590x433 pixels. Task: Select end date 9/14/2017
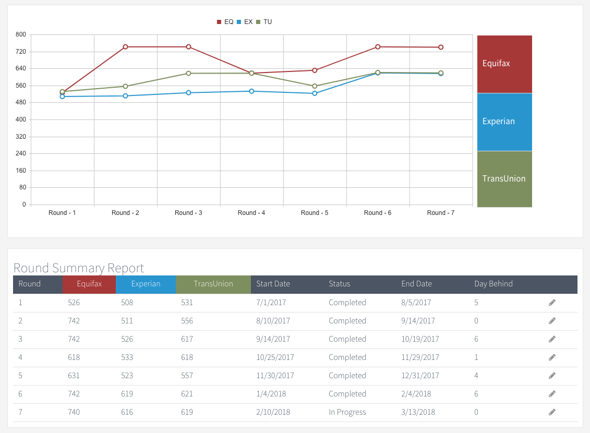pyautogui.click(x=418, y=321)
